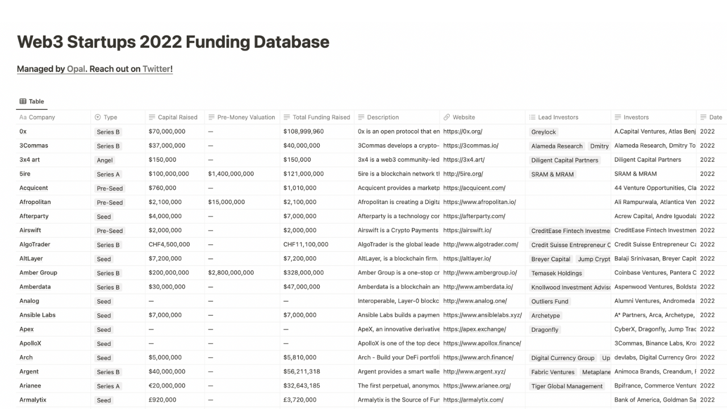Select the Armalytix company cell

[53, 400]
